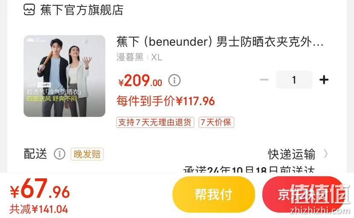This screenshot has height=218, width=354.
Task: Open the sun-protection jacket product thumbnail
Action: (64, 76)
